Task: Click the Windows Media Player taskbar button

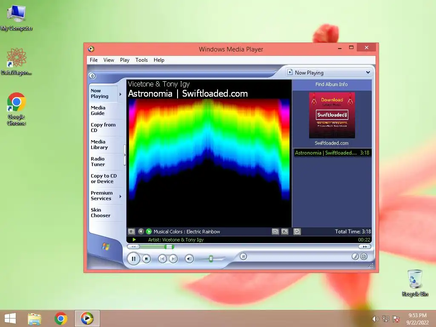Action: 87,318
